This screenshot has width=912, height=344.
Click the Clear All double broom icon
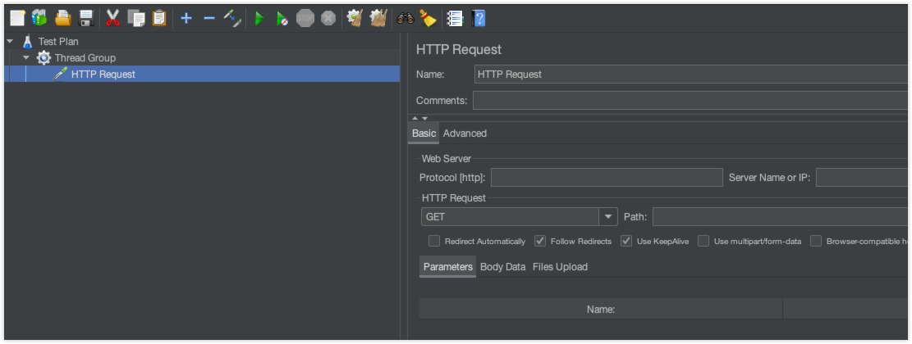click(378, 19)
